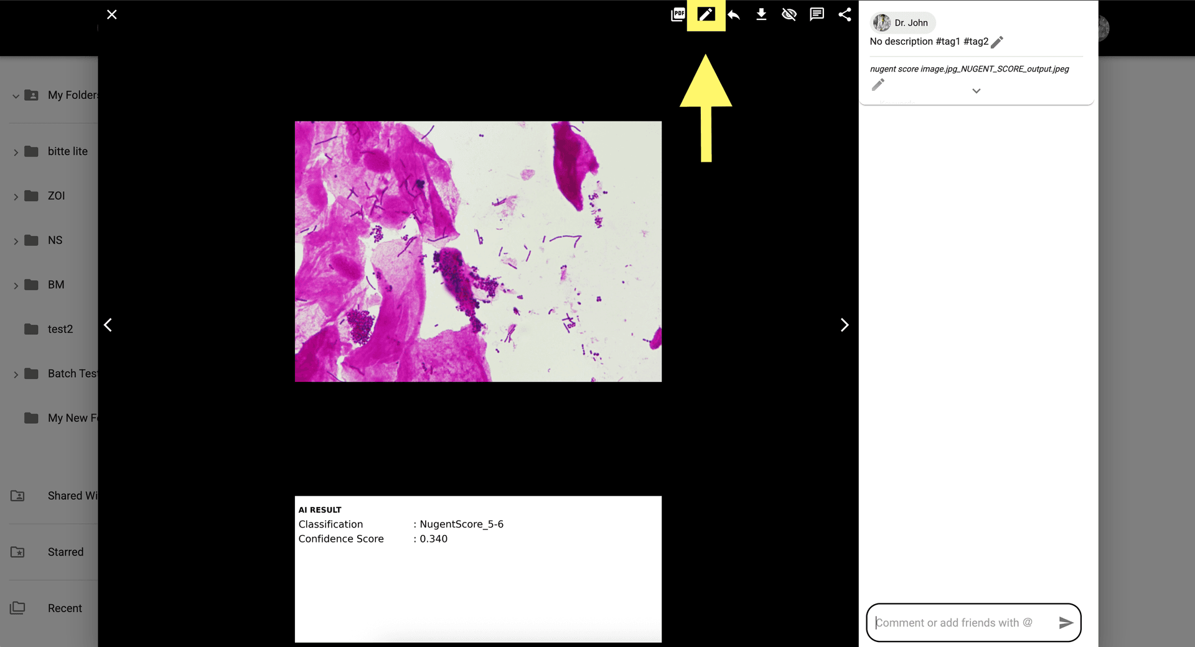Close the image viewer
The width and height of the screenshot is (1195, 647).
click(112, 14)
